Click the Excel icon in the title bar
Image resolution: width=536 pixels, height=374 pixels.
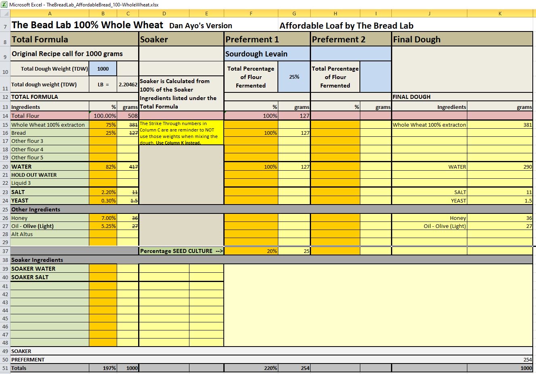point(4,4)
